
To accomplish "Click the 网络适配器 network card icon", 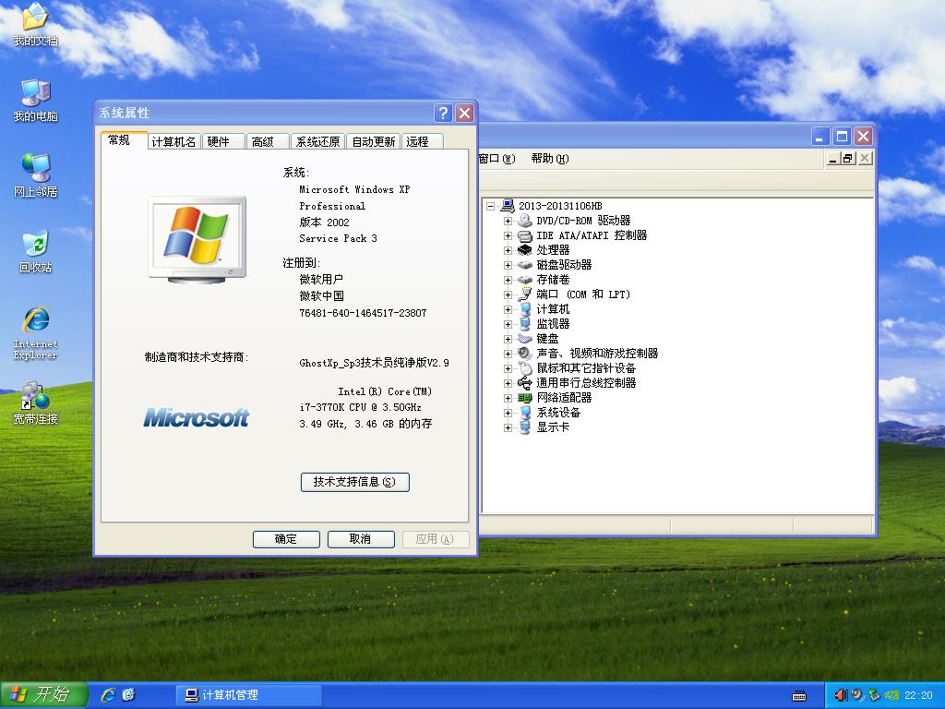I will pyautogui.click(x=525, y=398).
